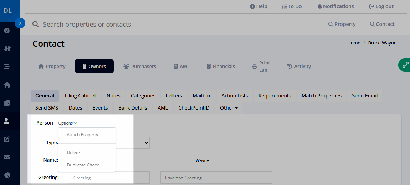Open the pie chart reports sidebar icon
Image resolution: width=410 pixels, height=185 pixels.
click(7, 175)
